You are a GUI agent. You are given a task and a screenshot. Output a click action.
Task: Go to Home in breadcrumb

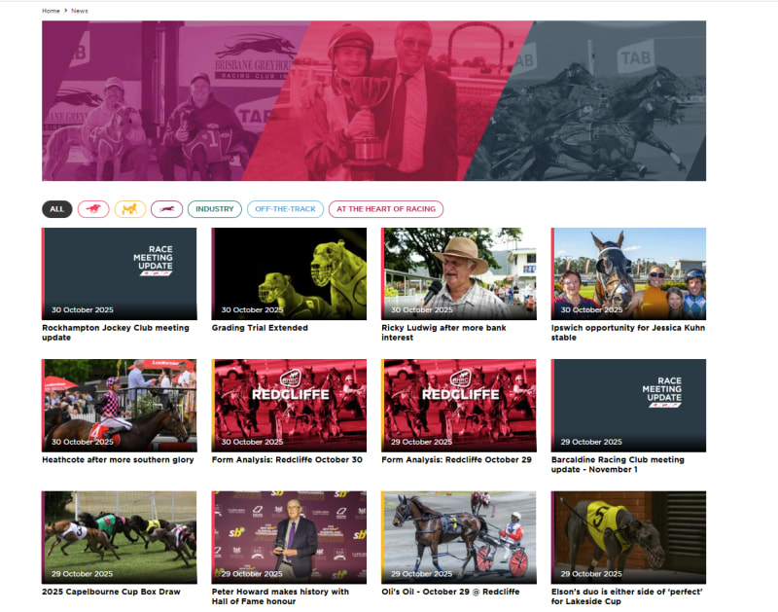point(51,11)
